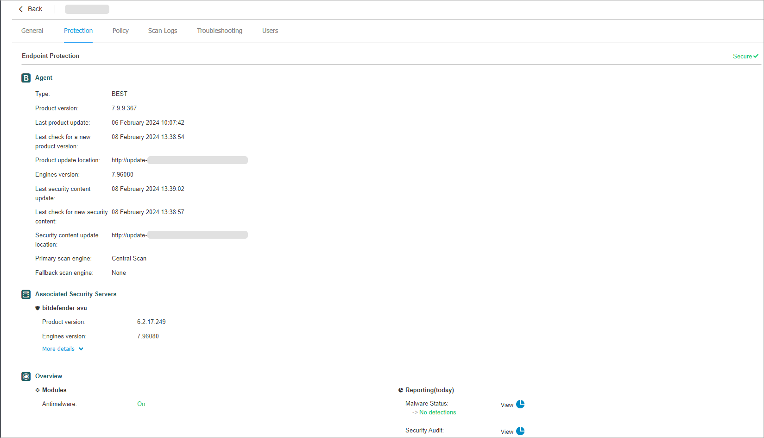Switch to the General tab
The width and height of the screenshot is (764, 438).
[32, 31]
